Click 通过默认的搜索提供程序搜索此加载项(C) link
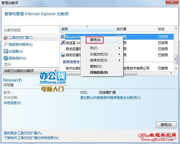This screenshot has height=144, width=180. (x=110, y=98)
